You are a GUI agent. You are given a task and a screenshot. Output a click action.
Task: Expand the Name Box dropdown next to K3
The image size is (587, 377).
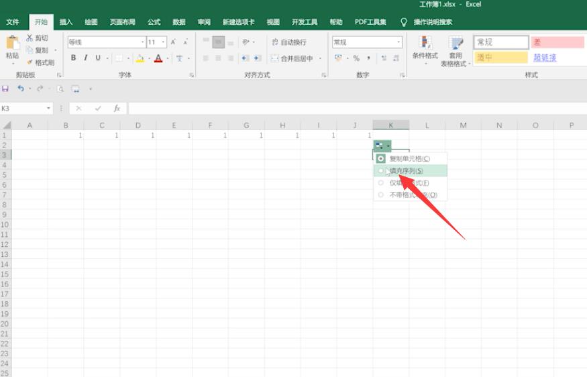[48, 108]
